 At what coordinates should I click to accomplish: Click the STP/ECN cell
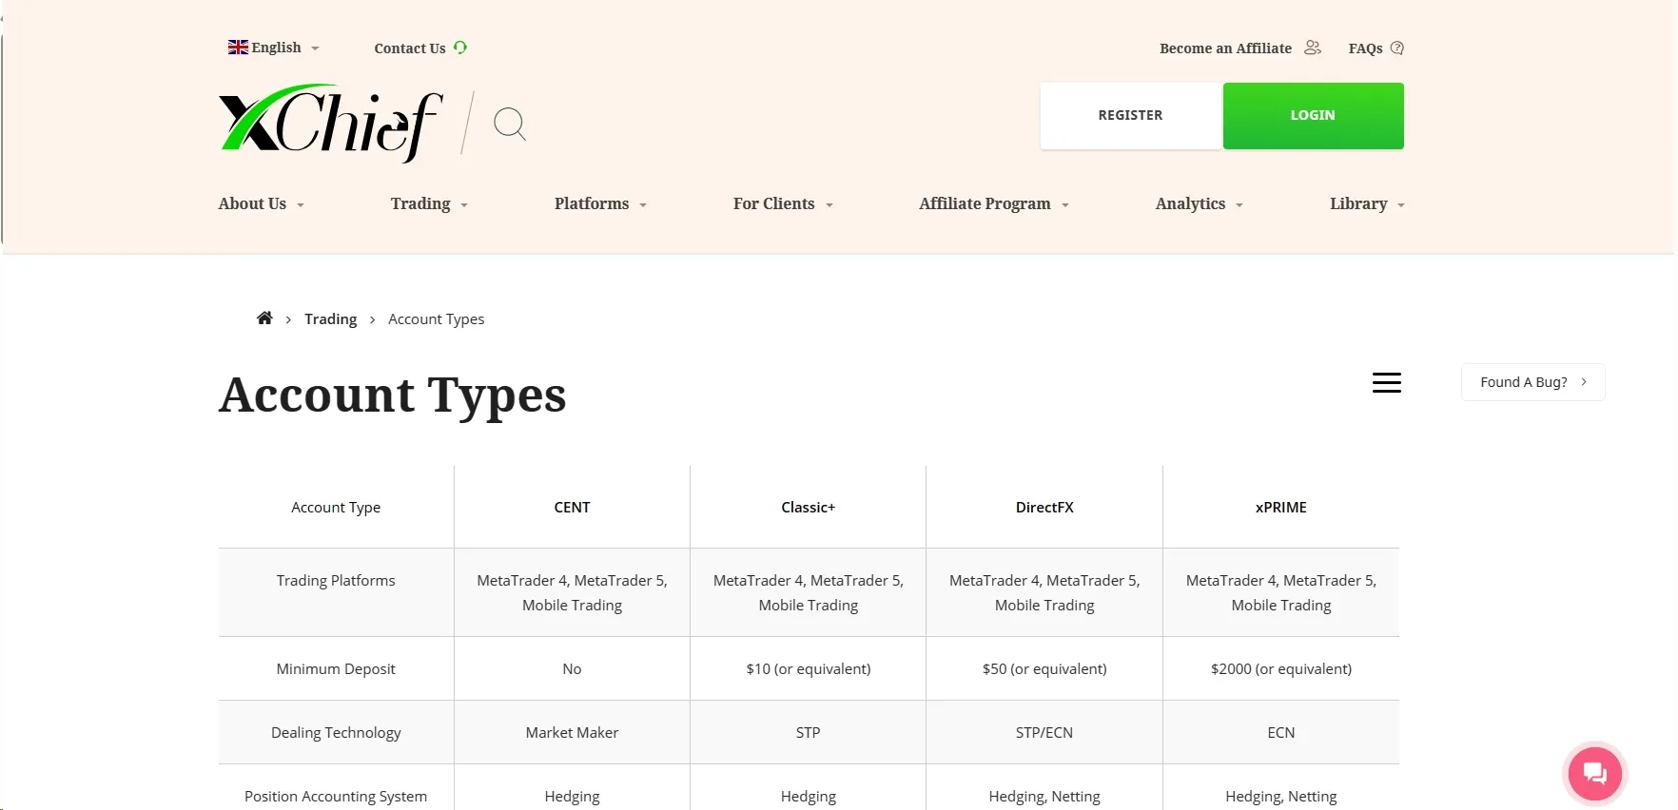pyautogui.click(x=1044, y=733)
